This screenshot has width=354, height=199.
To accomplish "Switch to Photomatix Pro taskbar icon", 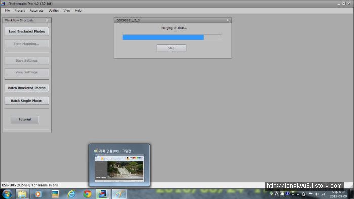I will pyautogui.click(x=103, y=194).
